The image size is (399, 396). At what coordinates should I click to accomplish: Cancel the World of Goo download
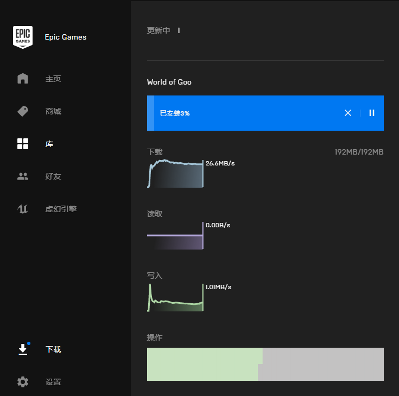348,113
